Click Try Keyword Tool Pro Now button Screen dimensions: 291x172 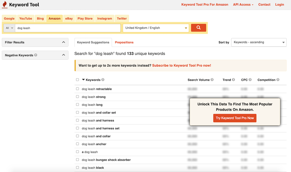coord(235,118)
